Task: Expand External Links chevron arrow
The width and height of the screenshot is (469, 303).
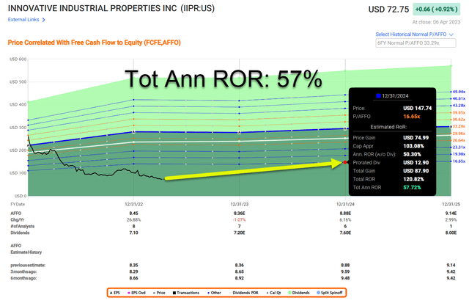Action: pos(44,20)
